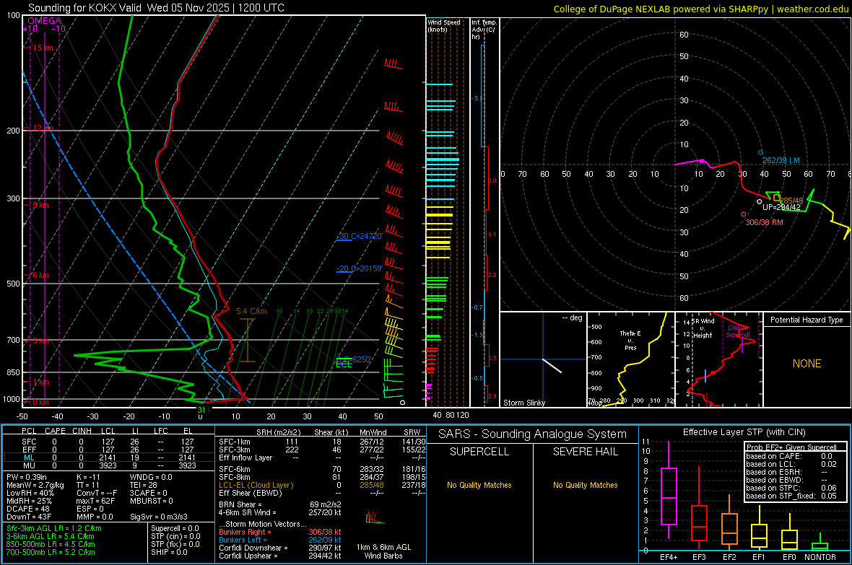
Task: Click the LCL-EL (Cloud Layer) row label
Action: click(256, 485)
